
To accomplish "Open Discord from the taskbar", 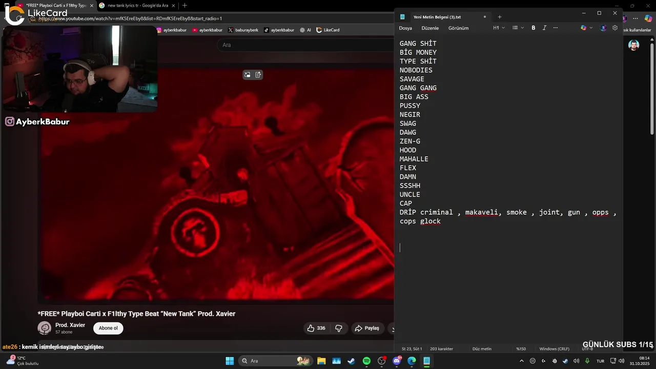I will 397,361.
